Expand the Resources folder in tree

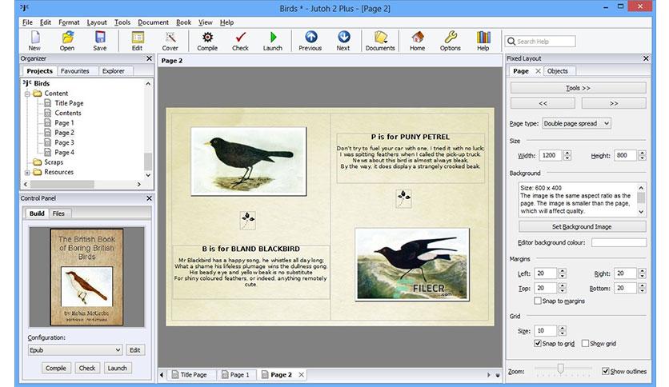27,172
